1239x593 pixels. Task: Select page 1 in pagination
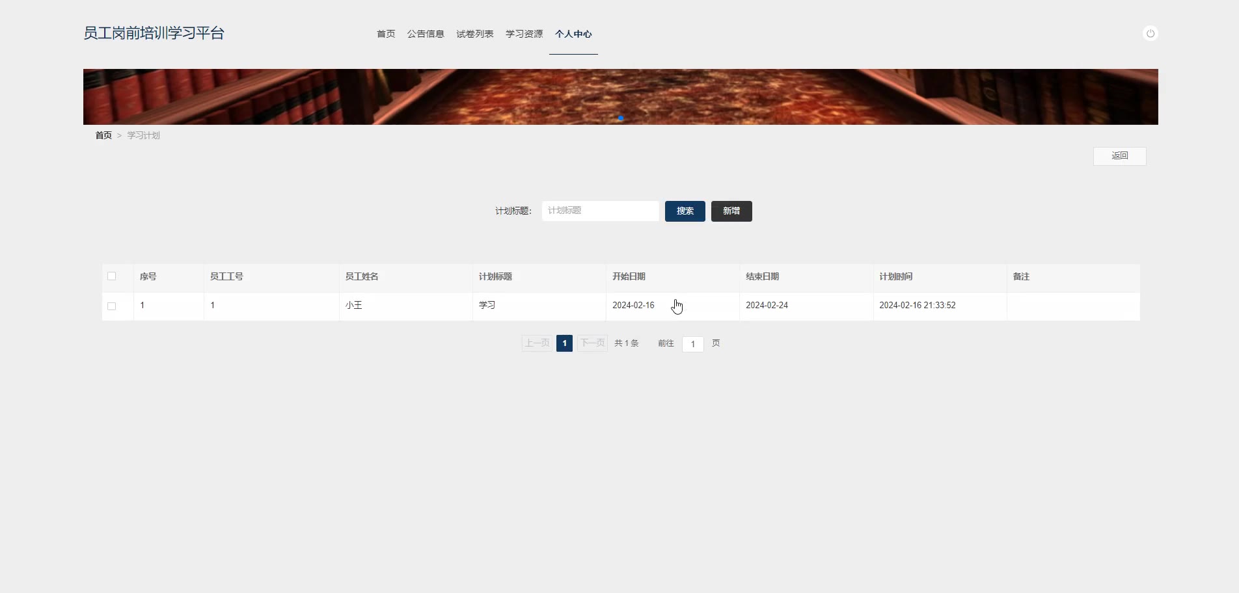coord(564,343)
